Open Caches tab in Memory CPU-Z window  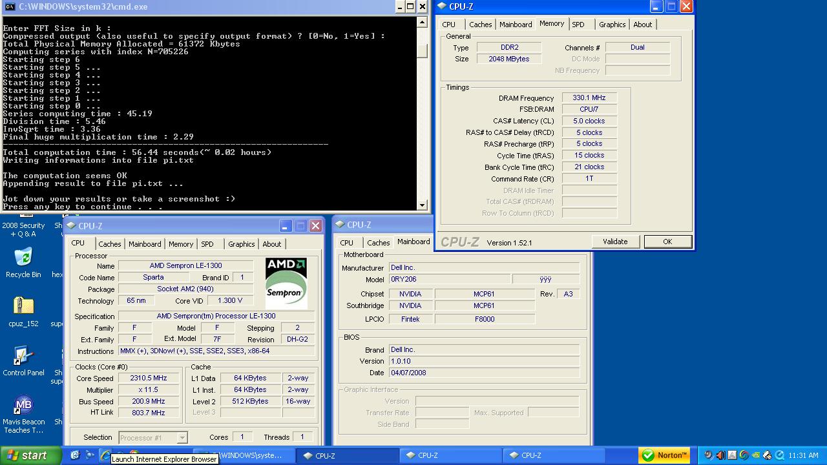click(481, 25)
